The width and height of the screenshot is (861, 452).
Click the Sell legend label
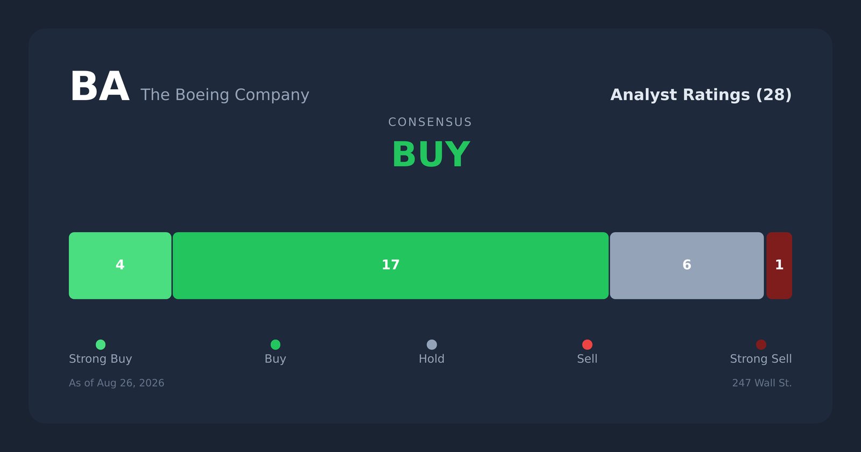[587, 359]
